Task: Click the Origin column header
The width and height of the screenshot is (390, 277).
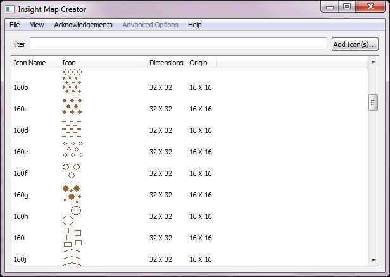Action: pyautogui.click(x=201, y=63)
